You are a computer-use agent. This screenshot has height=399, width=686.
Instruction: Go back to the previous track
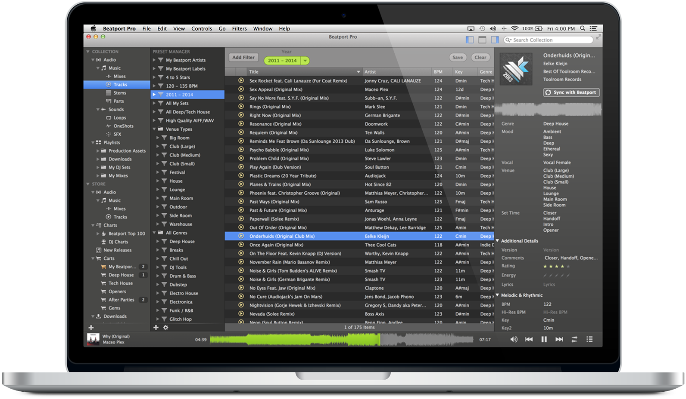click(529, 339)
